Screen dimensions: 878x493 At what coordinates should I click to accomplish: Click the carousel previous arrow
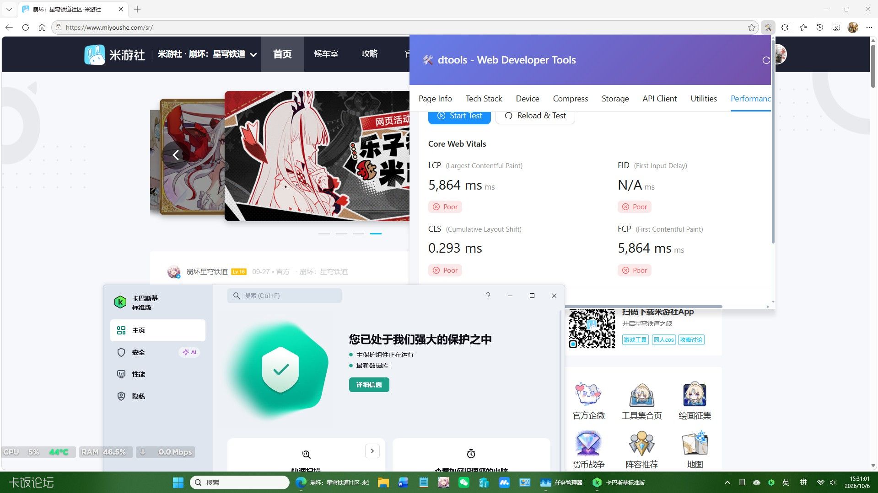coord(176,155)
